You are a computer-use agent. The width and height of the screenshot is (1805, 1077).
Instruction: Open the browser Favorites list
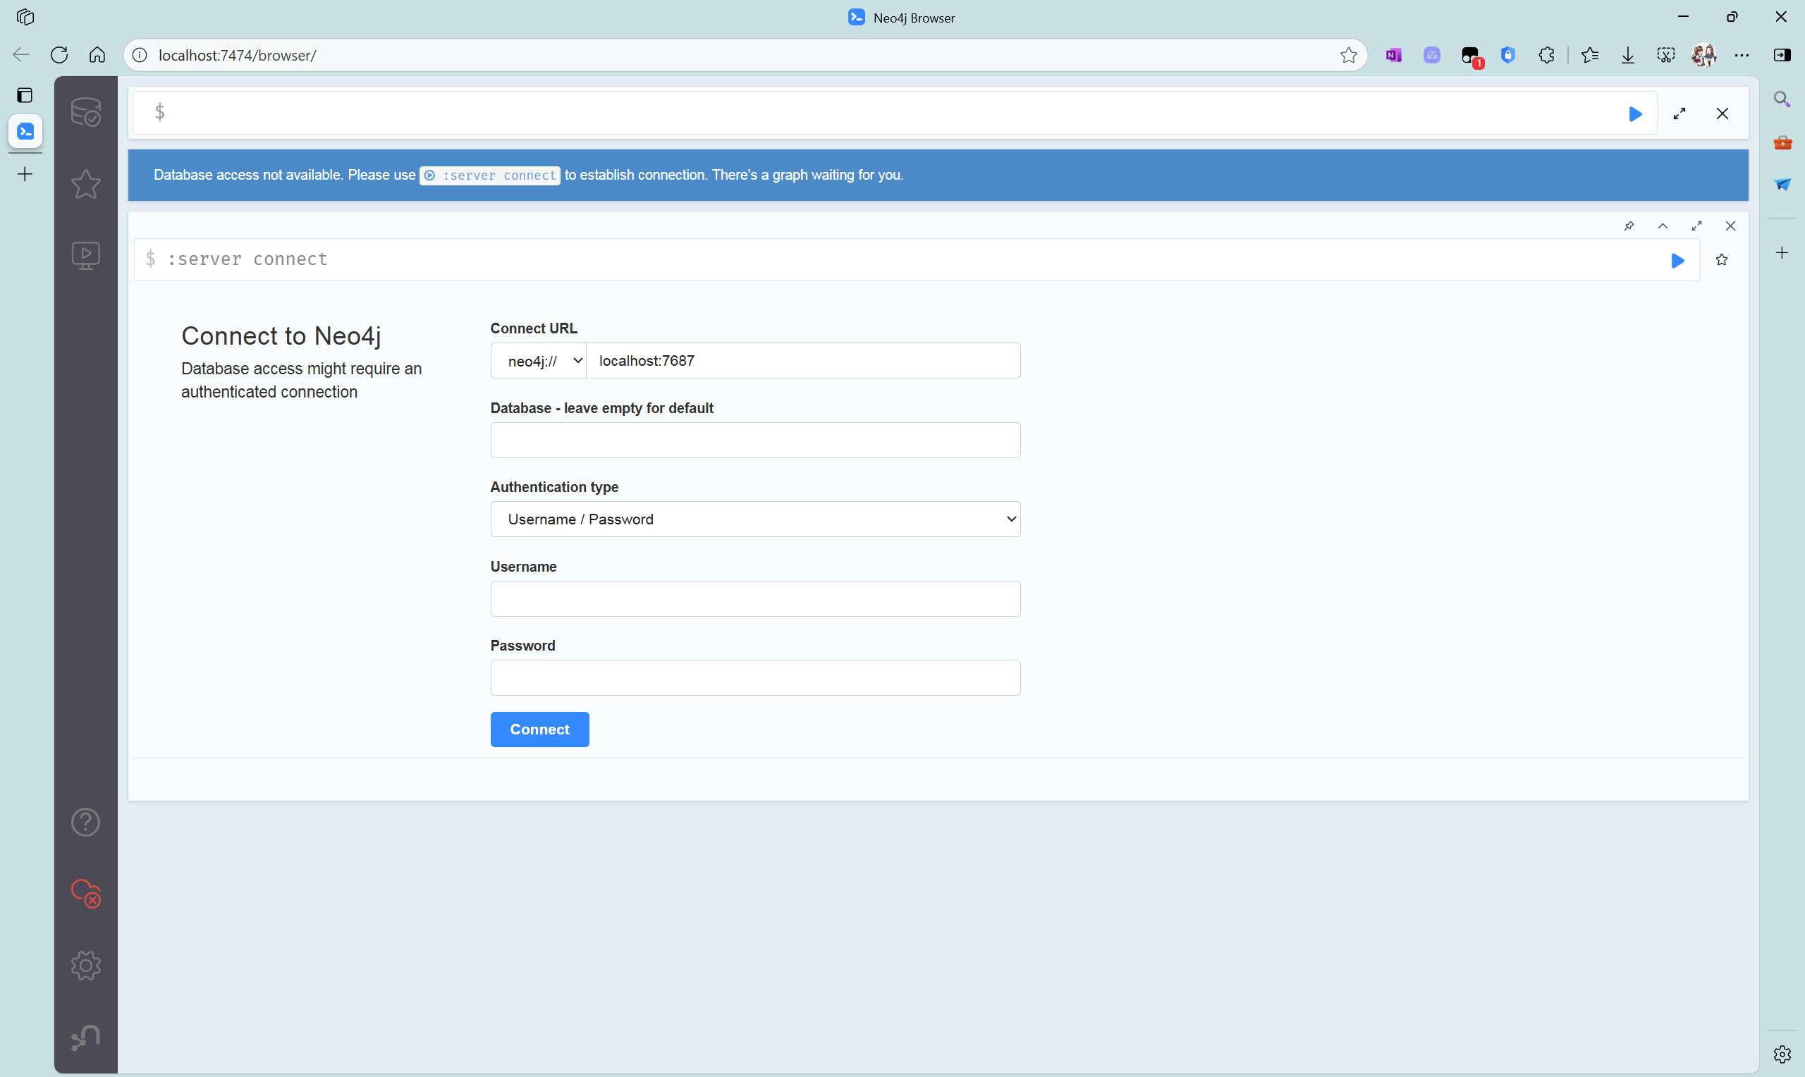click(x=1590, y=55)
